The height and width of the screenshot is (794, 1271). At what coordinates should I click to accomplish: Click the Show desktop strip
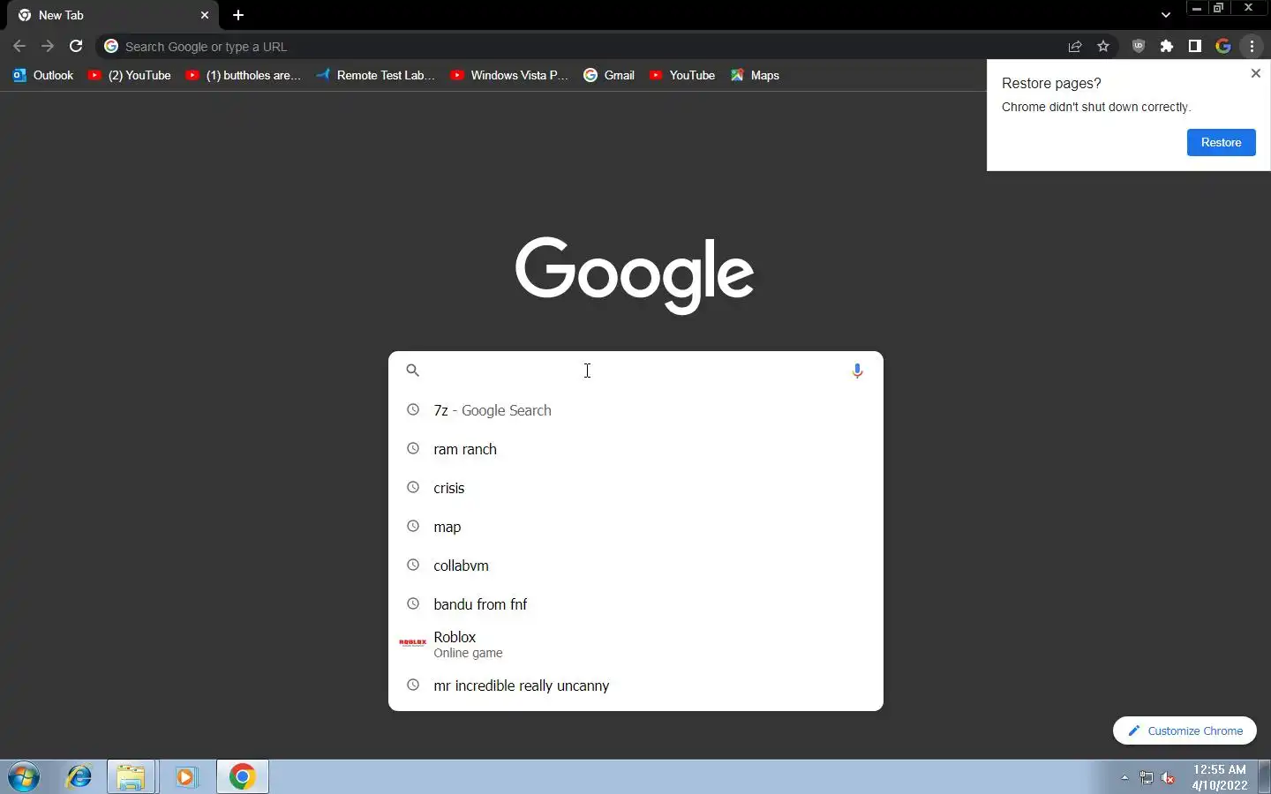(1265, 777)
